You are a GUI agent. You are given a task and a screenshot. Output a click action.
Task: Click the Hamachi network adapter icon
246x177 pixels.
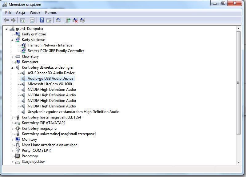pos(24,45)
